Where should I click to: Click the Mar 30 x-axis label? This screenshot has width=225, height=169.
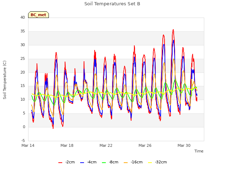point(184,145)
